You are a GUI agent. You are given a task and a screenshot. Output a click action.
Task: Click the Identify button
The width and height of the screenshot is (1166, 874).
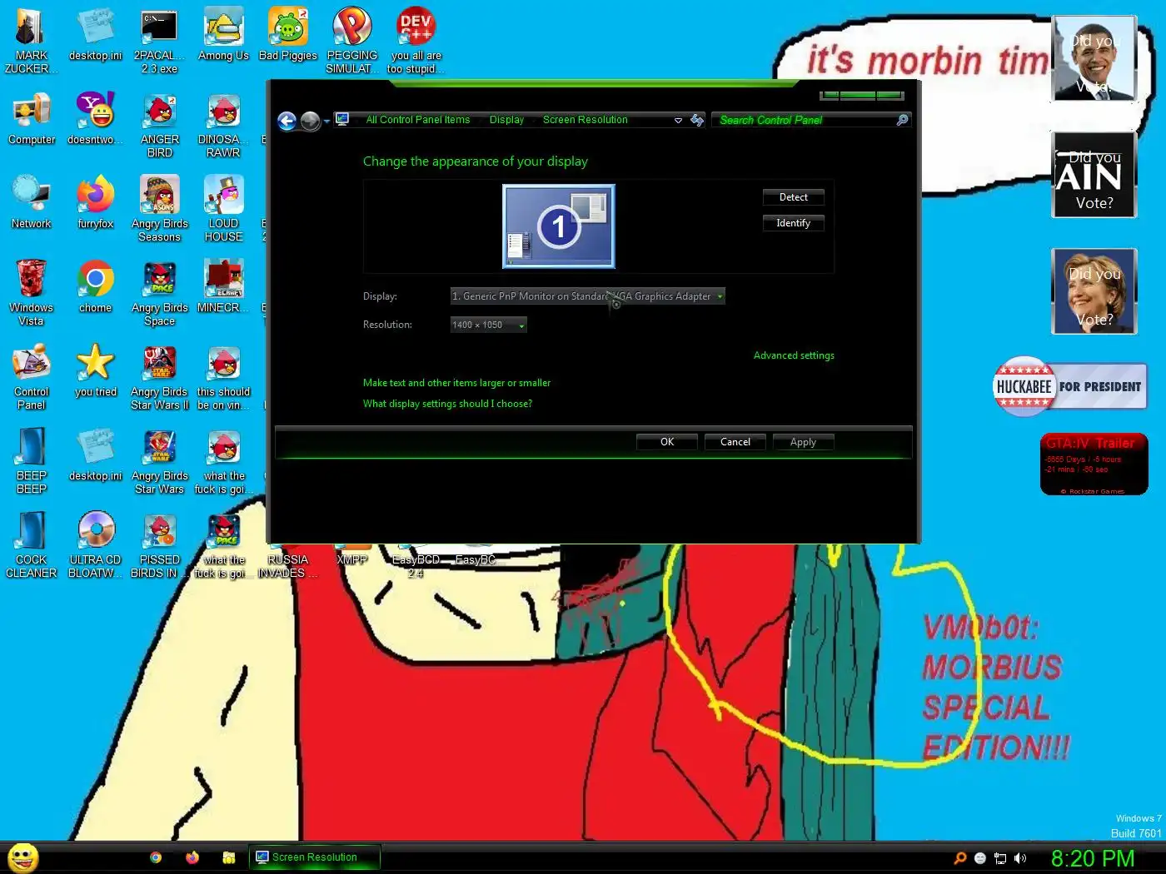tap(794, 223)
